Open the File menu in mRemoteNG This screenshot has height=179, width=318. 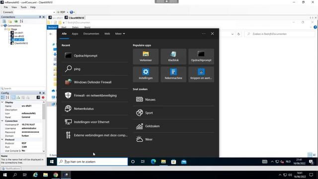coord(5,7)
